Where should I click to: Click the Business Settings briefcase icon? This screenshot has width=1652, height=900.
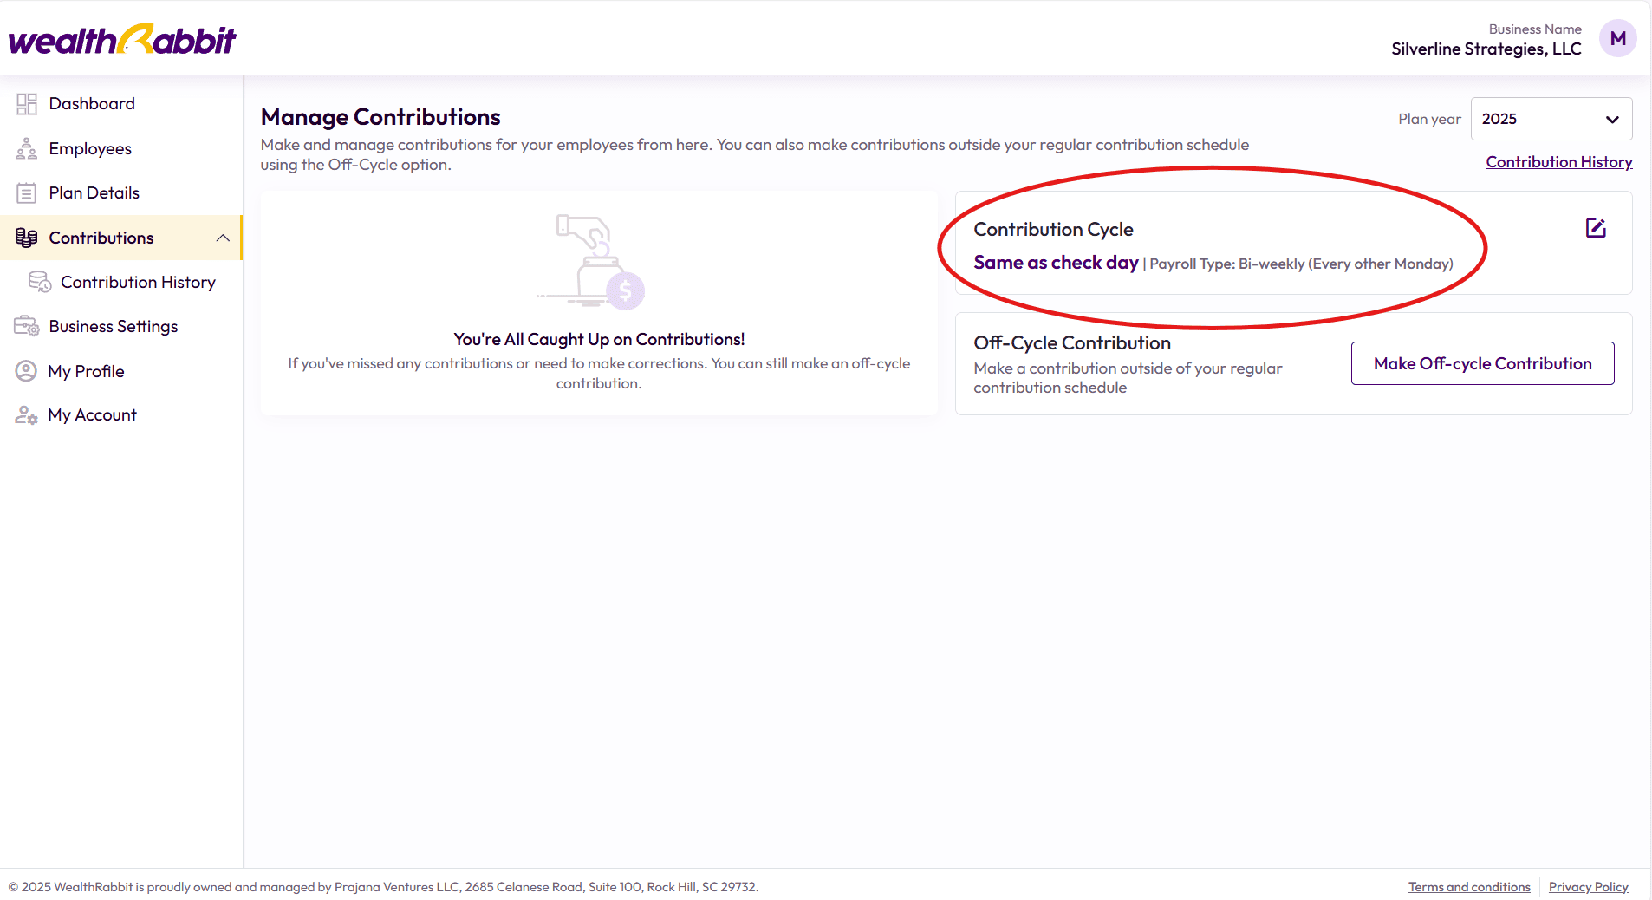tap(27, 327)
